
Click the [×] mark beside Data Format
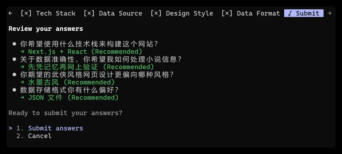pyautogui.click(x=227, y=13)
